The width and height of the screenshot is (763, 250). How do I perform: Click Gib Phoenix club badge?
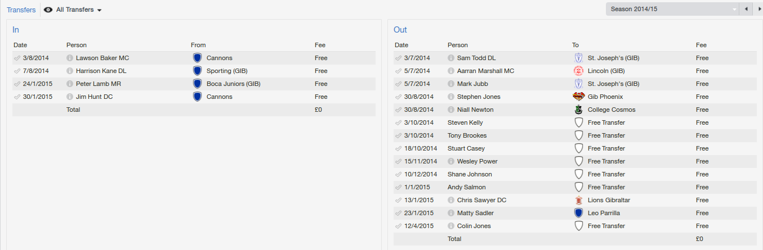(578, 97)
